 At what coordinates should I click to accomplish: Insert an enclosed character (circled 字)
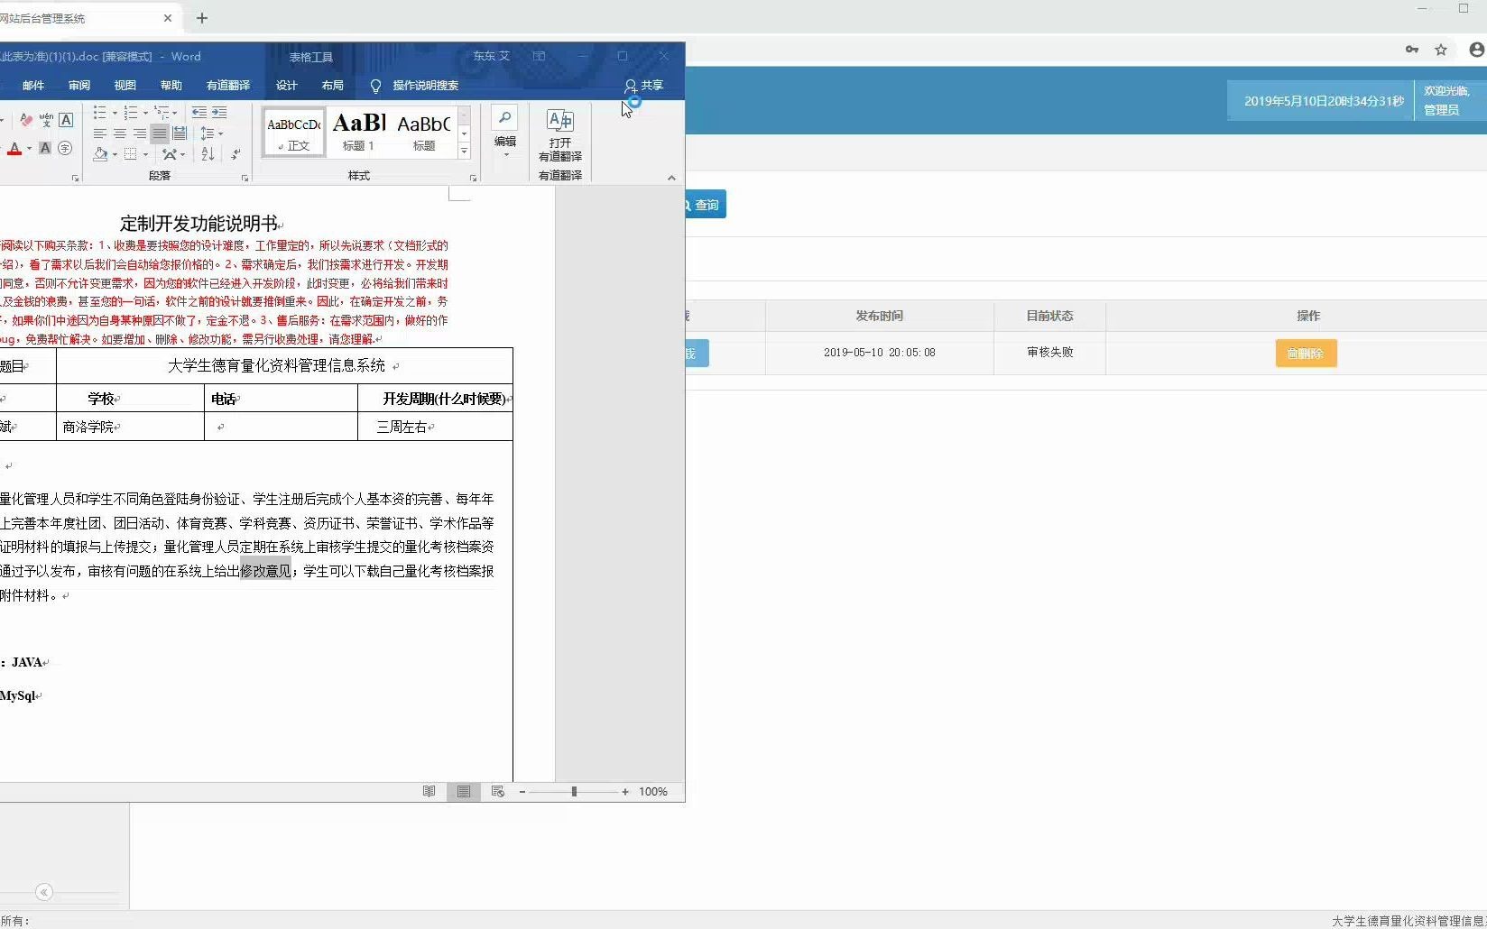tap(65, 149)
